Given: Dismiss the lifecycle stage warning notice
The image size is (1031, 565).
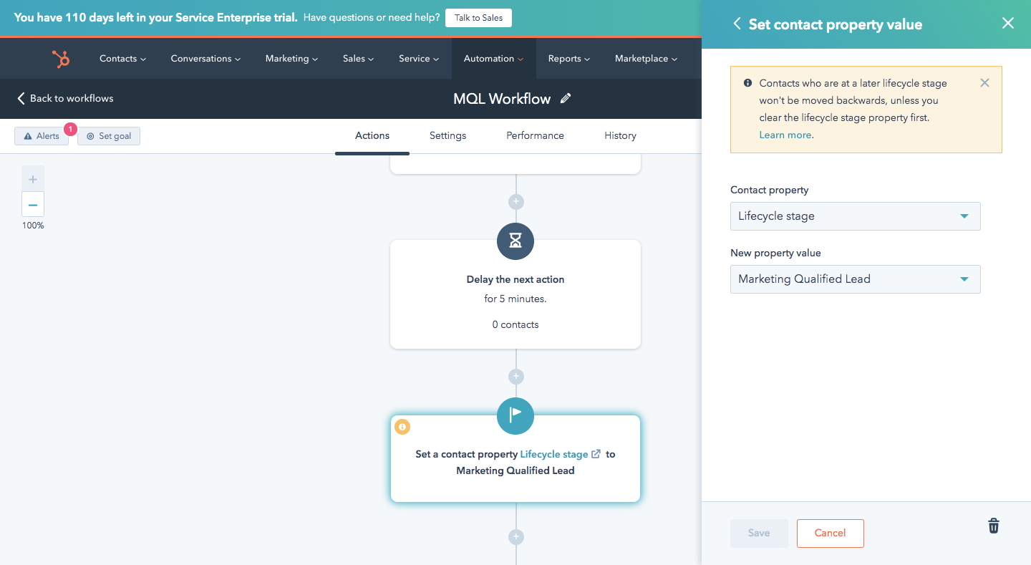Looking at the screenshot, I should tap(984, 83).
